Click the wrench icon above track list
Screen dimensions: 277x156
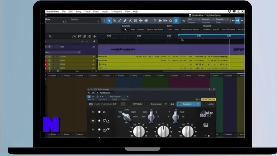[x=50, y=36]
